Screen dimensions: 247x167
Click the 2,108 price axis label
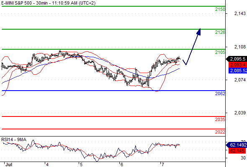[x=240, y=47]
